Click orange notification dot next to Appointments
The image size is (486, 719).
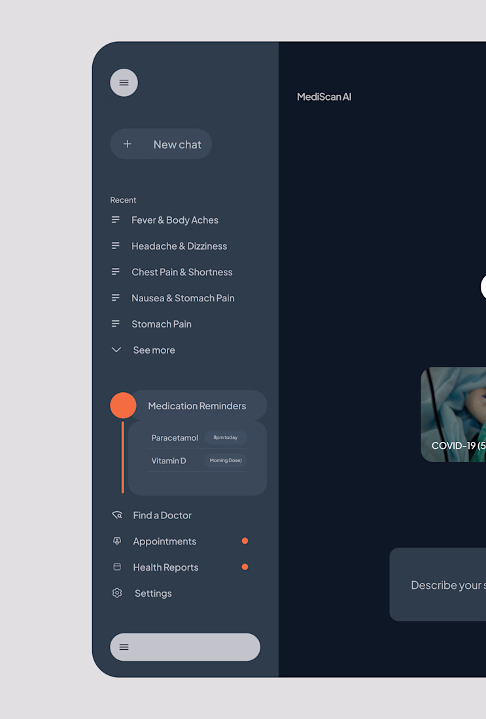coord(245,541)
